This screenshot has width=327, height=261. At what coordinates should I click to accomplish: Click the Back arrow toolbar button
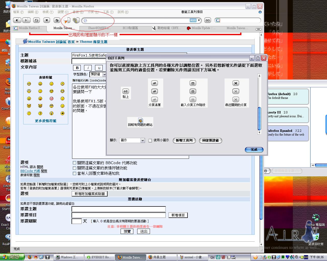(x=17, y=20)
